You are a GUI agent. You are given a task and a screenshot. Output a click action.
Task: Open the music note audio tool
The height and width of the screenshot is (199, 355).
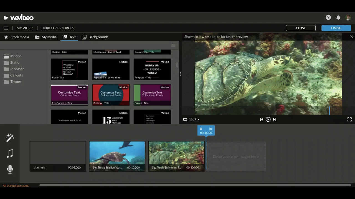10,154
